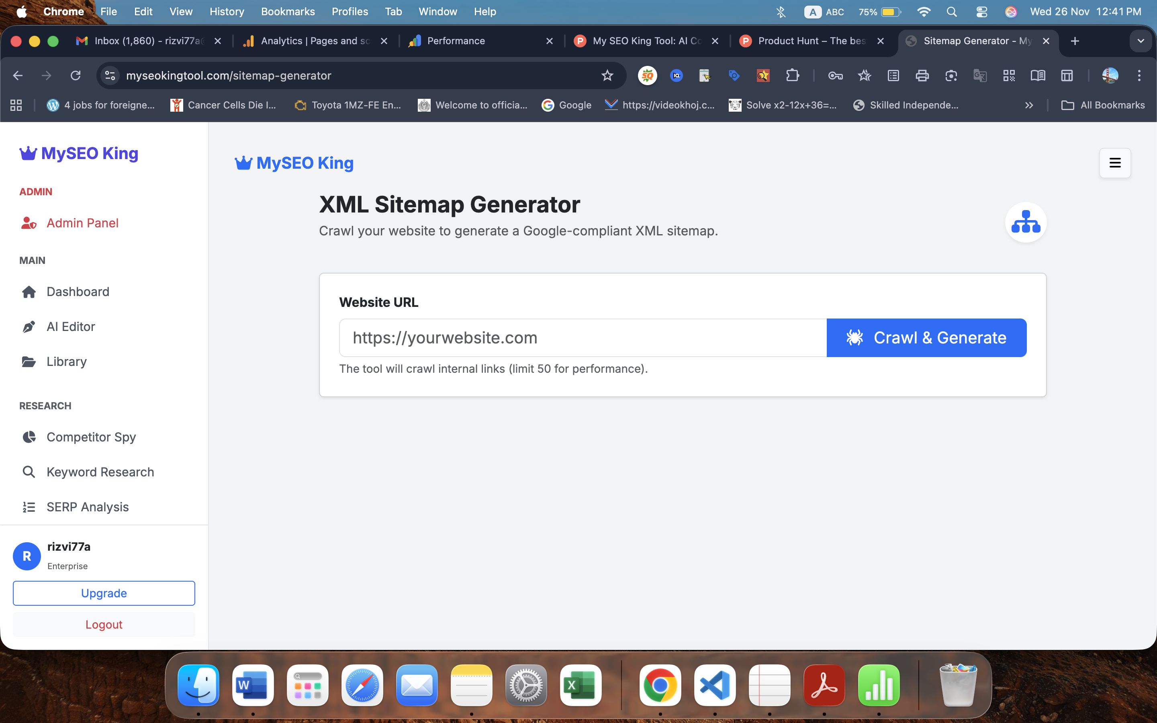Screen dimensions: 1157x723
Task: Toggle the bookmark star for this page
Action: (x=607, y=76)
